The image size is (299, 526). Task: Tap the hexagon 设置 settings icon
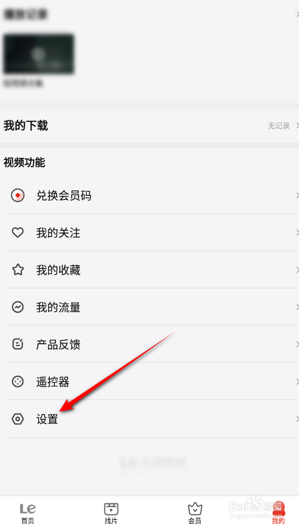(x=18, y=419)
